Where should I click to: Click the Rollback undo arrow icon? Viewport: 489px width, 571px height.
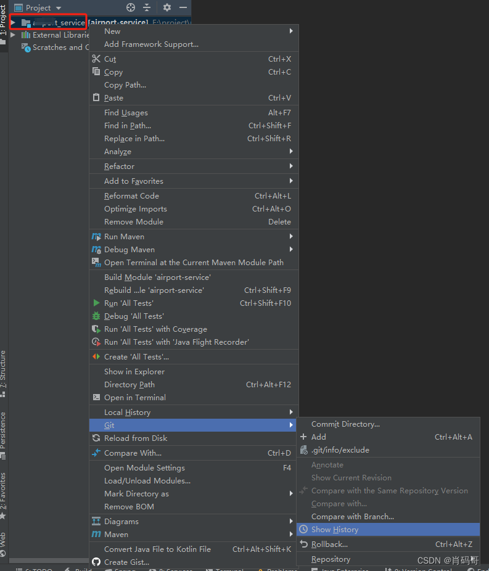point(303,544)
